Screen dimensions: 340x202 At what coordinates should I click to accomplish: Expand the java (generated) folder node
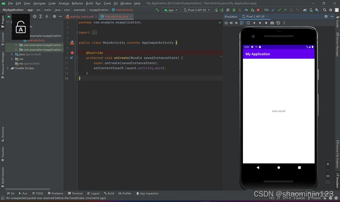pos(12,54)
